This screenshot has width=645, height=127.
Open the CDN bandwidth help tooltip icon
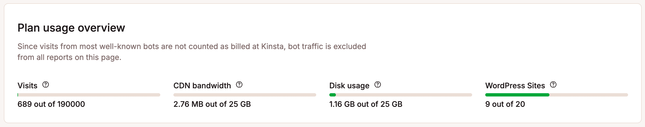coord(239,85)
